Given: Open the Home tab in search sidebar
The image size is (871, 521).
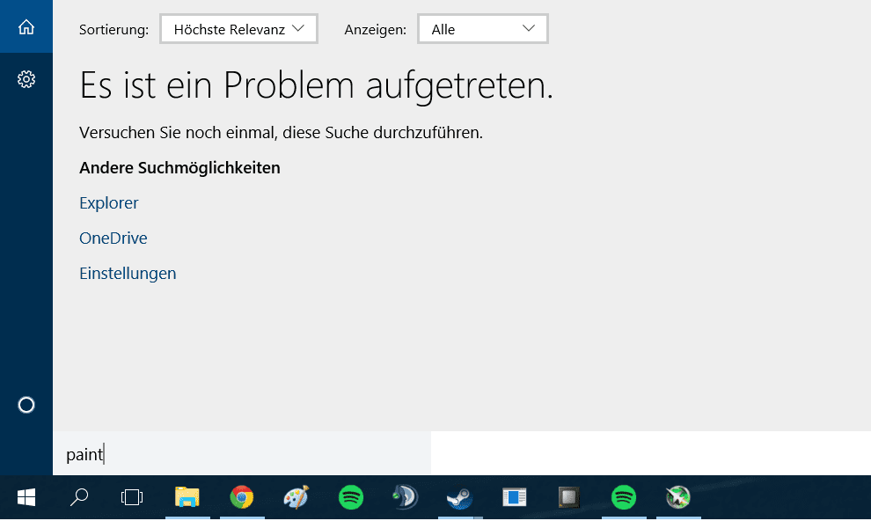Looking at the screenshot, I should point(26,26).
